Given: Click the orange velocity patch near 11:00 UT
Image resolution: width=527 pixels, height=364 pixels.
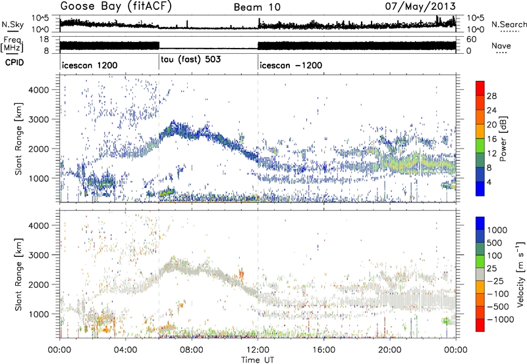Looking at the screenshot, I should [x=241, y=273].
